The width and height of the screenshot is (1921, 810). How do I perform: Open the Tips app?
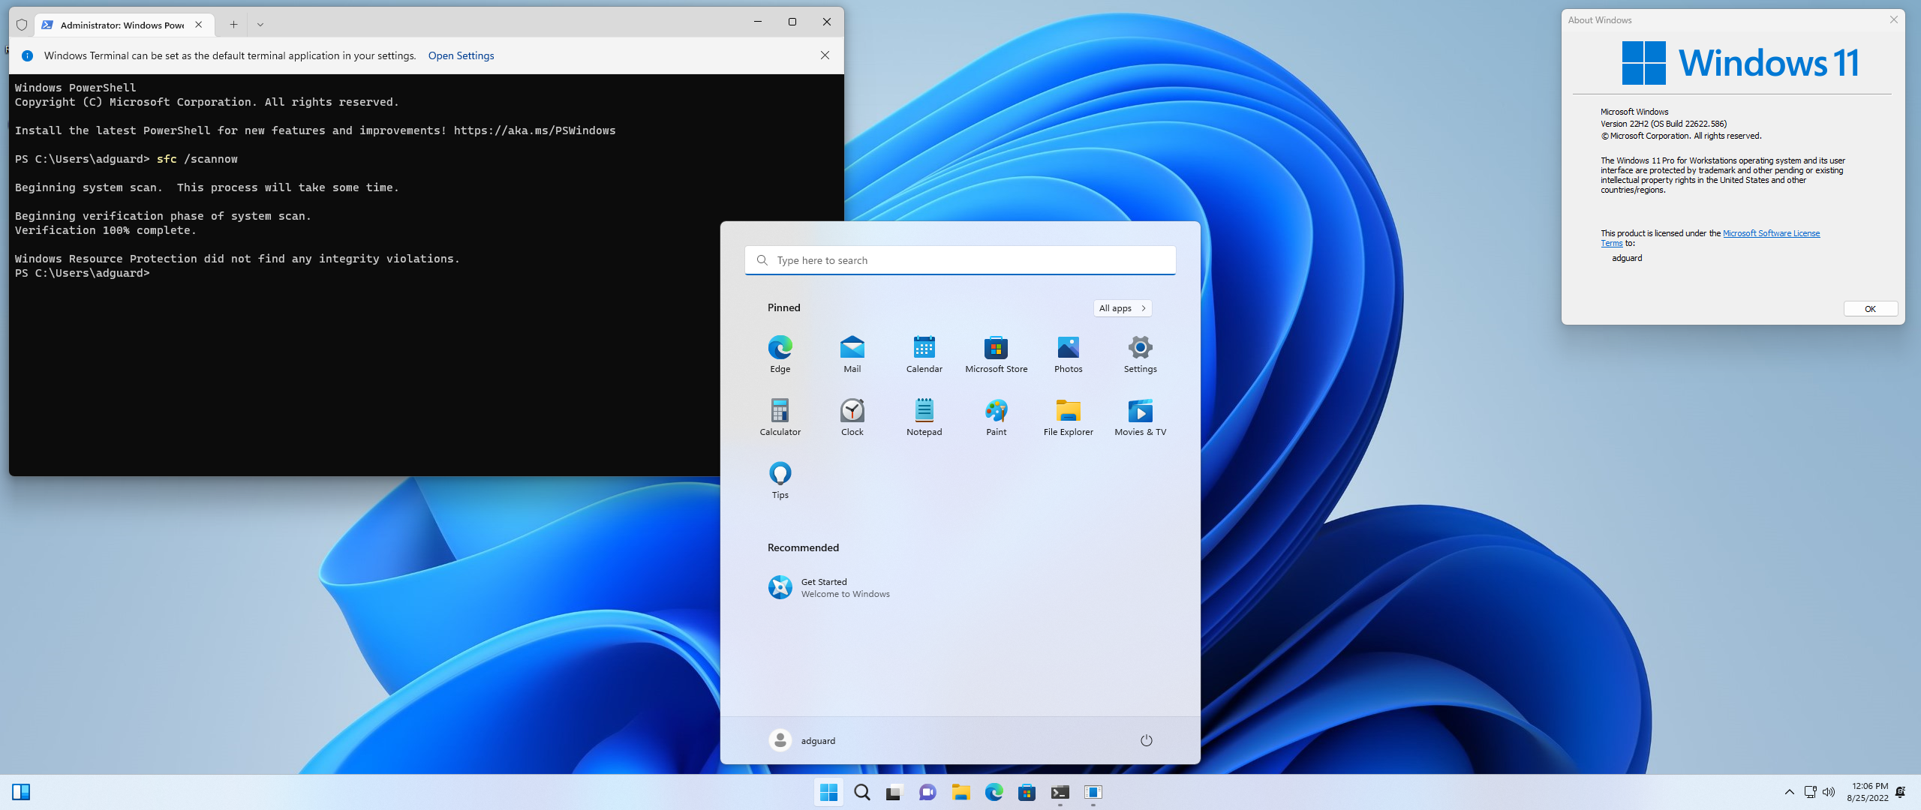[x=780, y=480]
